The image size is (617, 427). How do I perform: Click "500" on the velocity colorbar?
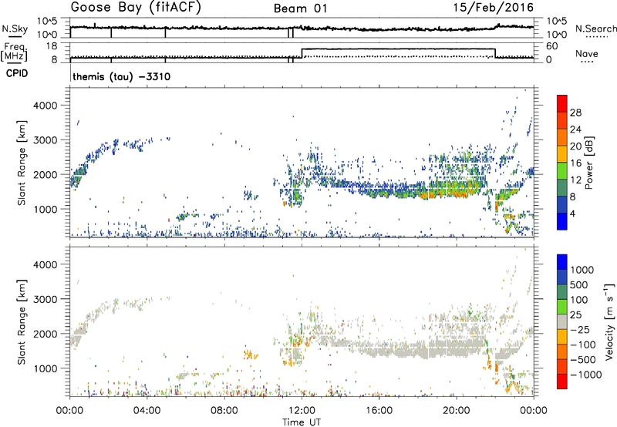(x=579, y=284)
